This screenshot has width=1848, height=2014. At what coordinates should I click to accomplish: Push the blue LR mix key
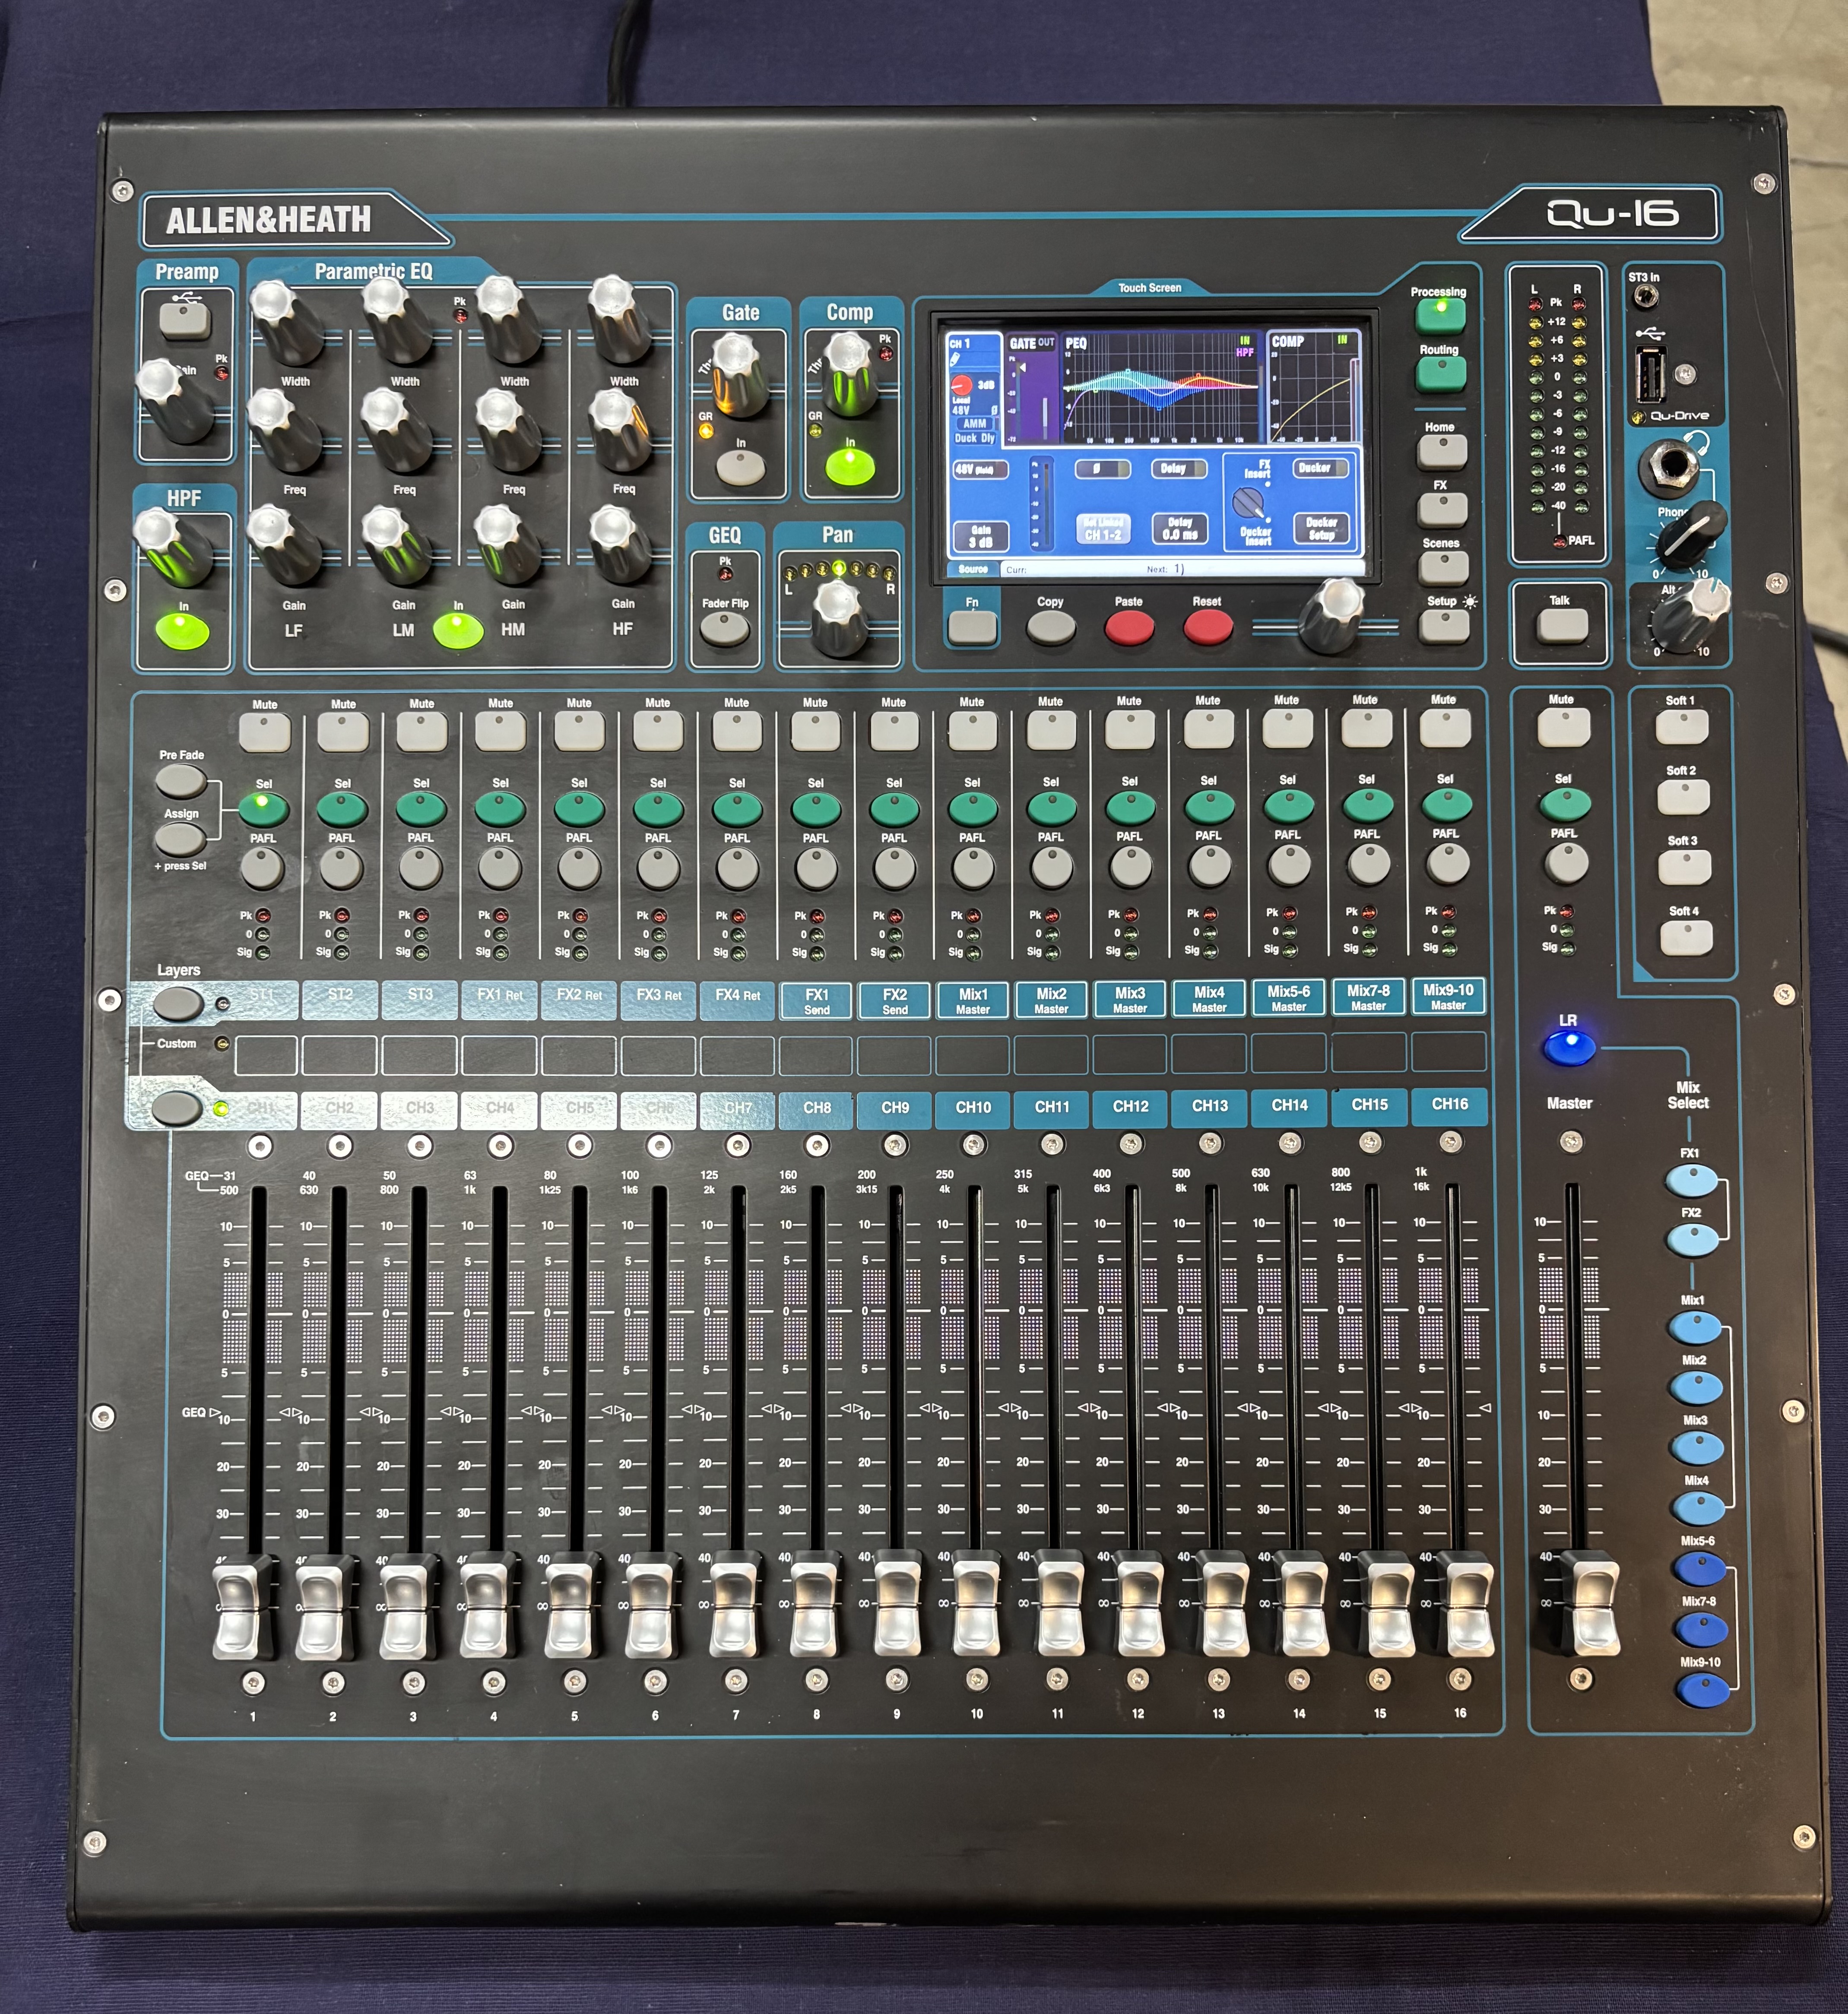[x=1569, y=1047]
